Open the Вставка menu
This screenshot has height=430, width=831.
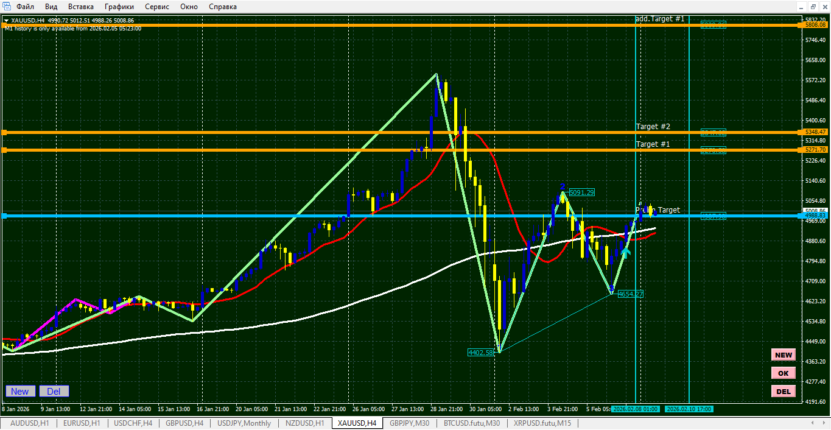pos(81,7)
